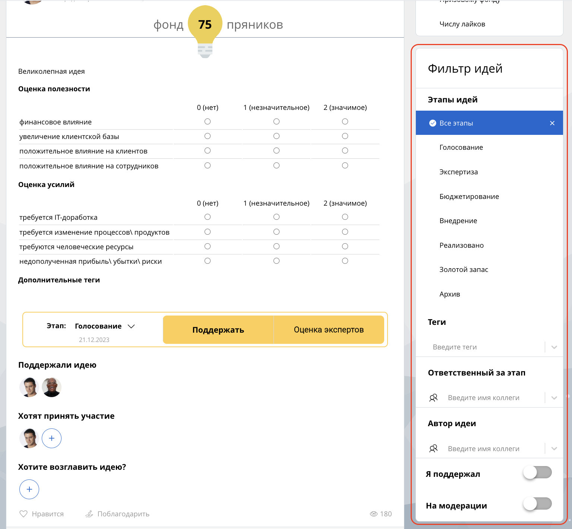Select 1 (незначительное) for увеличение клиентской базы

(x=276, y=136)
